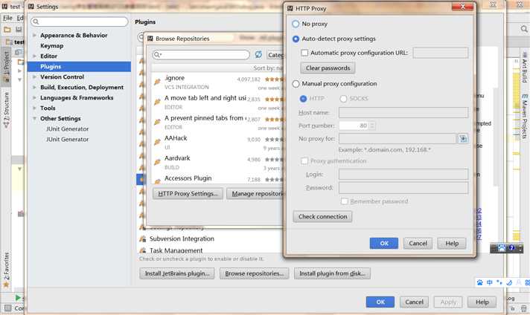Expand the Editor settings node
The image size is (530, 315).
(34, 56)
